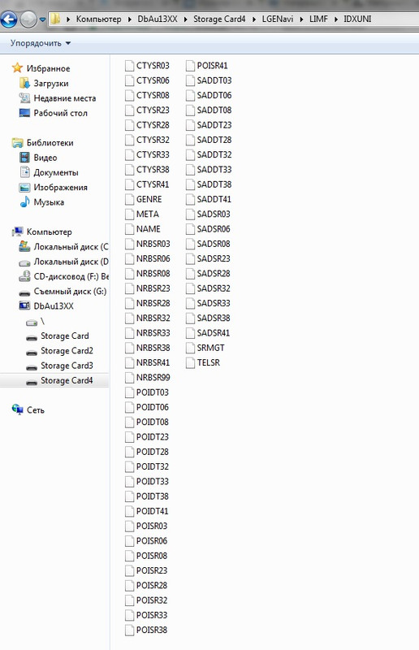Click the TELSR file icon
The image size is (419, 650).
click(190, 362)
